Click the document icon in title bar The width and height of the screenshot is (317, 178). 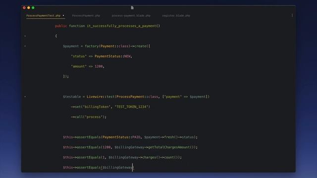[132, 8]
